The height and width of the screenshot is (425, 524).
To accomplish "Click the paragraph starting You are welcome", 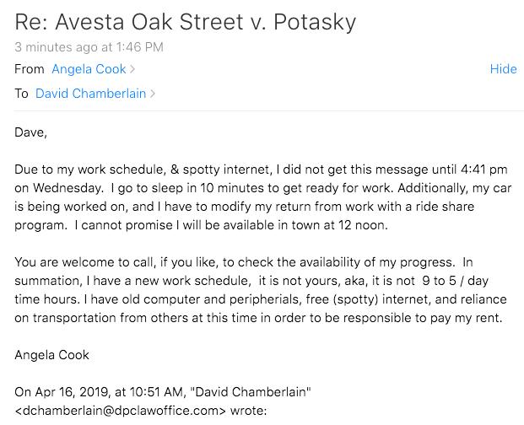I will pyautogui.click(x=261, y=290).
